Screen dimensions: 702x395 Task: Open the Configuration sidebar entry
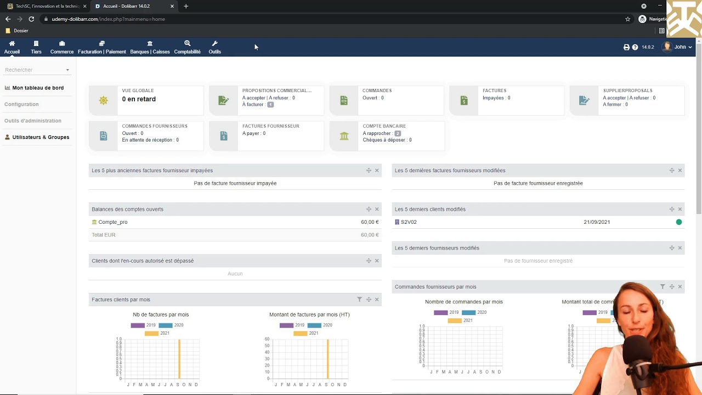tap(21, 104)
